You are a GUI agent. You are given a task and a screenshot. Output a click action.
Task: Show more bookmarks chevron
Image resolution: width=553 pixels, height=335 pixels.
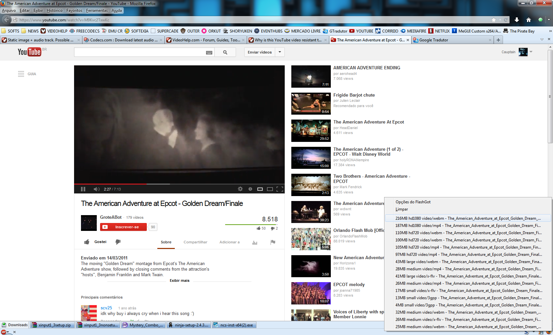click(550, 31)
